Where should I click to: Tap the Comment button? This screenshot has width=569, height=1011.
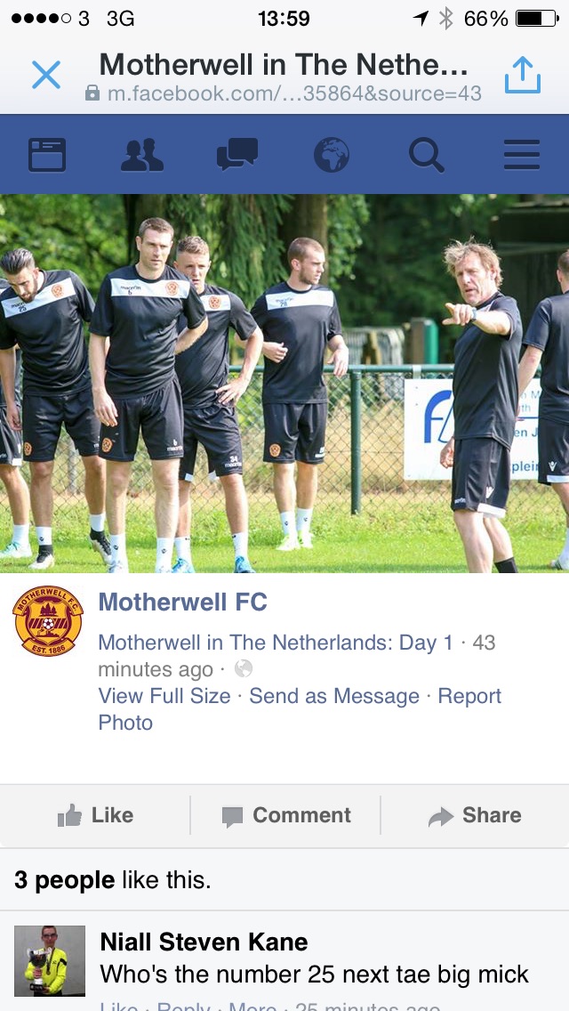[285, 815]
